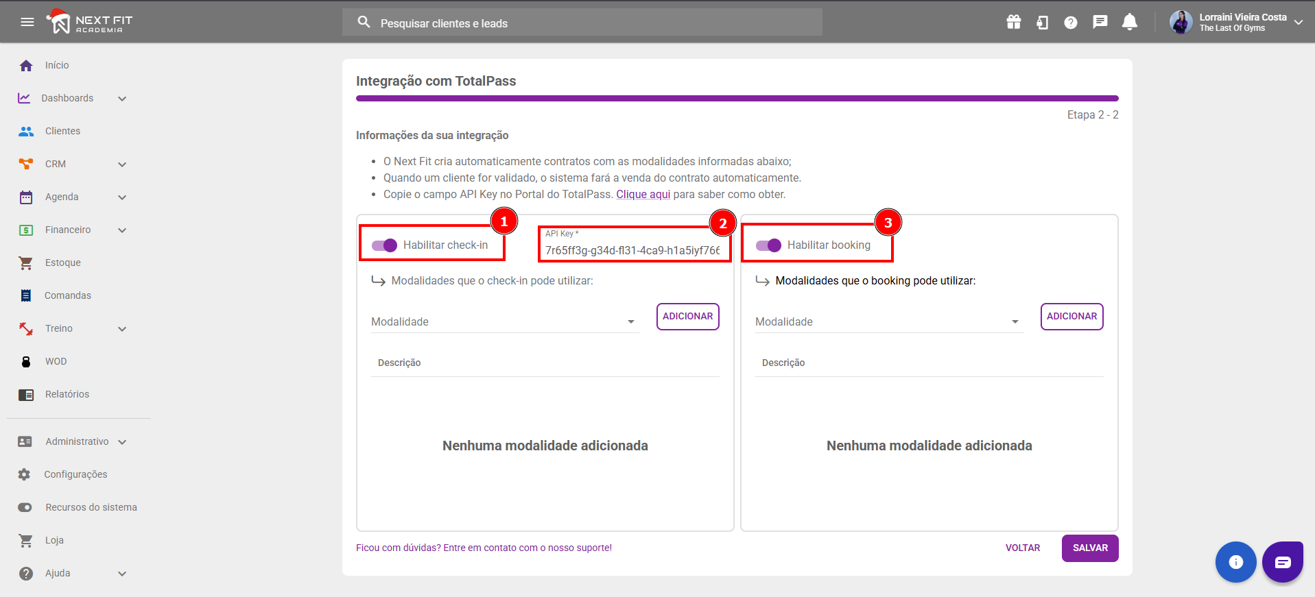Image resolution: width=1315 pixels, height=597 pixels.
Task: Expand the Administrativo submenu
Action: pyautogui.click(x=122, y=442)
